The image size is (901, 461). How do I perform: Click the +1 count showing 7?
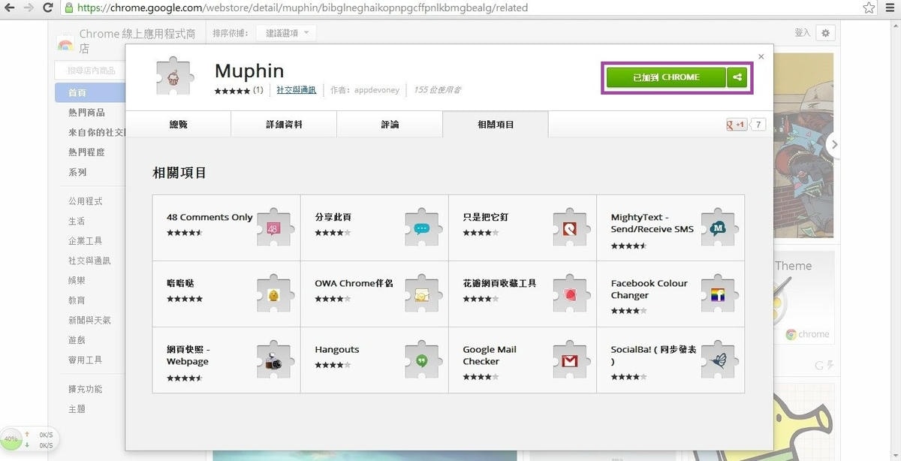pos(758,125)
